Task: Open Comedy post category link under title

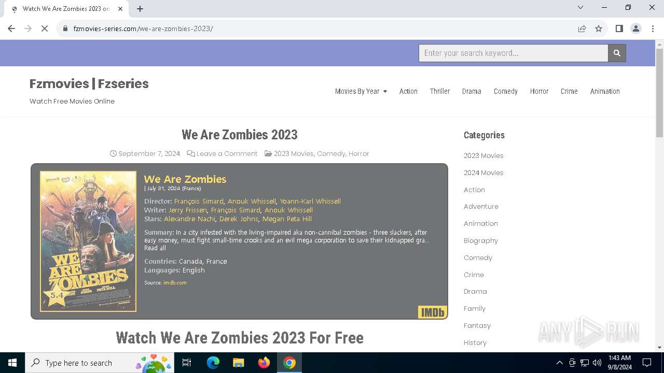Action: (x=331, y=153)
